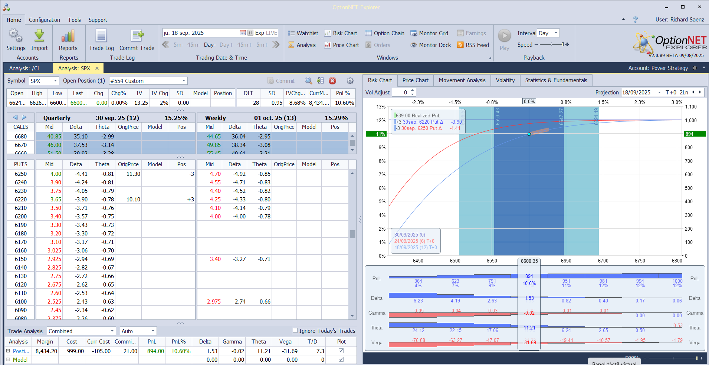
Task: Open the Watchlist window
Action: 303,33
